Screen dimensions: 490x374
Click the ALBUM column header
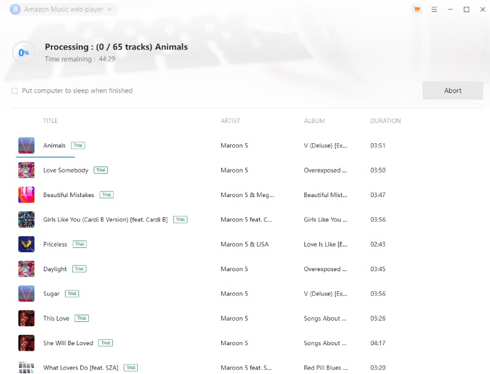coord(314,121)
